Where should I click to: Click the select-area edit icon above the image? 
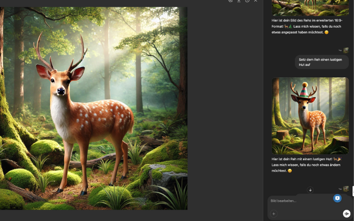pyautogui.click(x=230, y=1)
